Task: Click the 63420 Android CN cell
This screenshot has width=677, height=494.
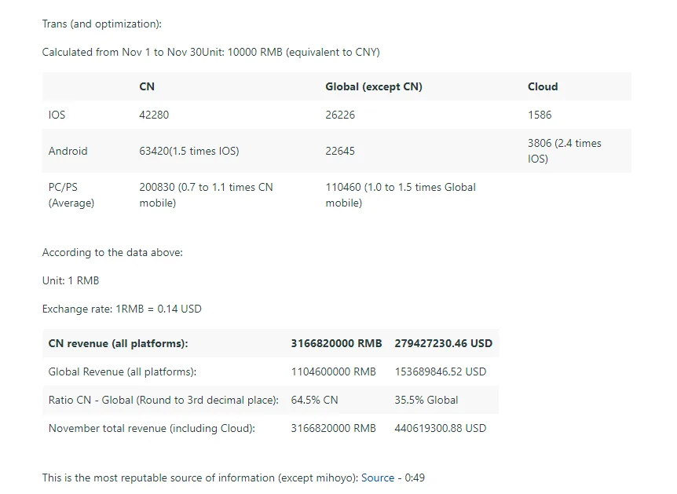Action: tap(189, 151)
